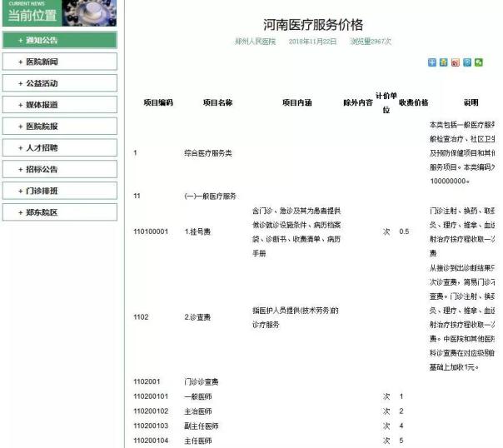Image resolution: width=503 pixels, height=448 pixels.
Task: Share via the Tencent Weibo icon
Action: click(x=467, y=62)
